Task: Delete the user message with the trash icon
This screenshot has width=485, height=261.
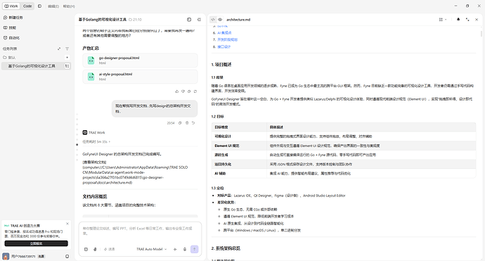Action: 187,123
